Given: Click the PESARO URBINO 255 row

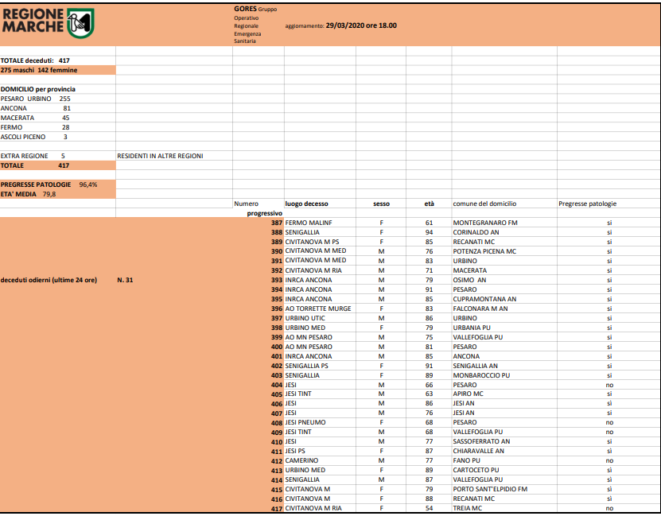Looking at the screenshot, I should coord(36,99).
